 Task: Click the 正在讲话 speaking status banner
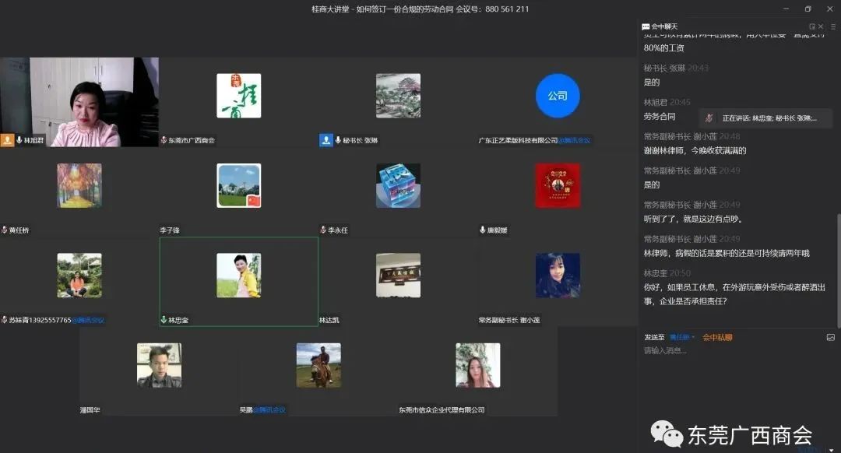tap(765, 118)
